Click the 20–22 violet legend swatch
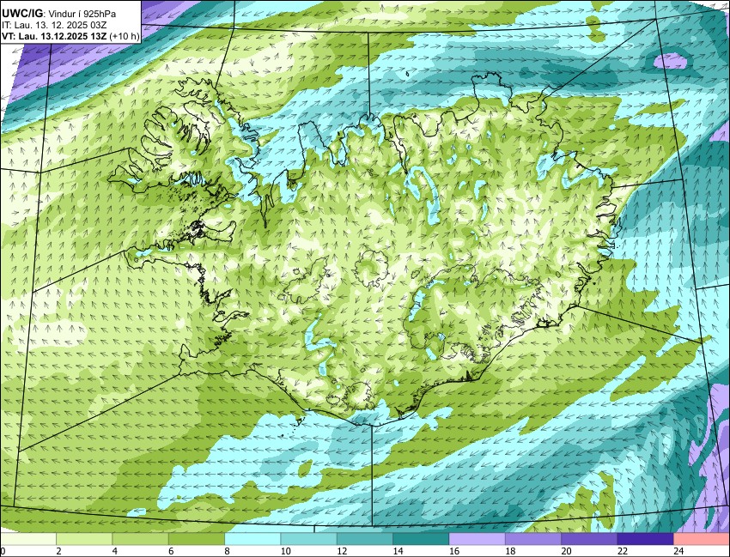 click(x=589, y=539)
